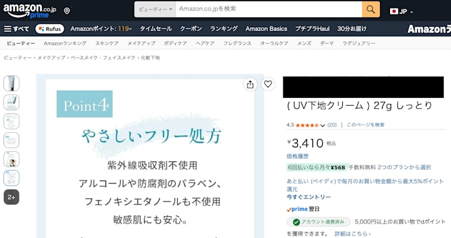
Task: Select Amazonランキング sub-navigation tab
Action: click(x=65, y=43)
